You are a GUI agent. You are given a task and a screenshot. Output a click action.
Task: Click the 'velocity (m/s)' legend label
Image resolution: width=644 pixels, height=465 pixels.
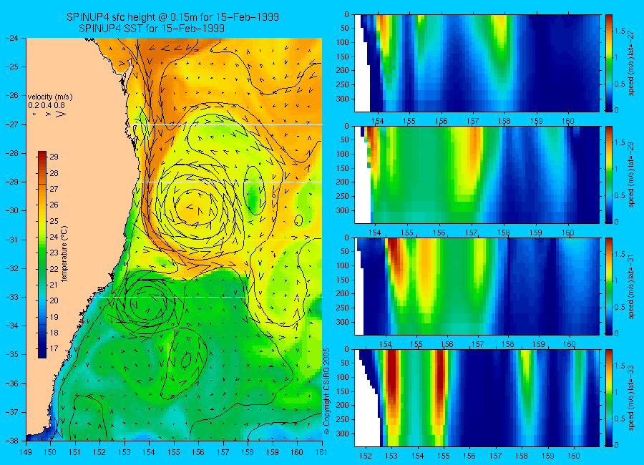click(x=50, y=97)
